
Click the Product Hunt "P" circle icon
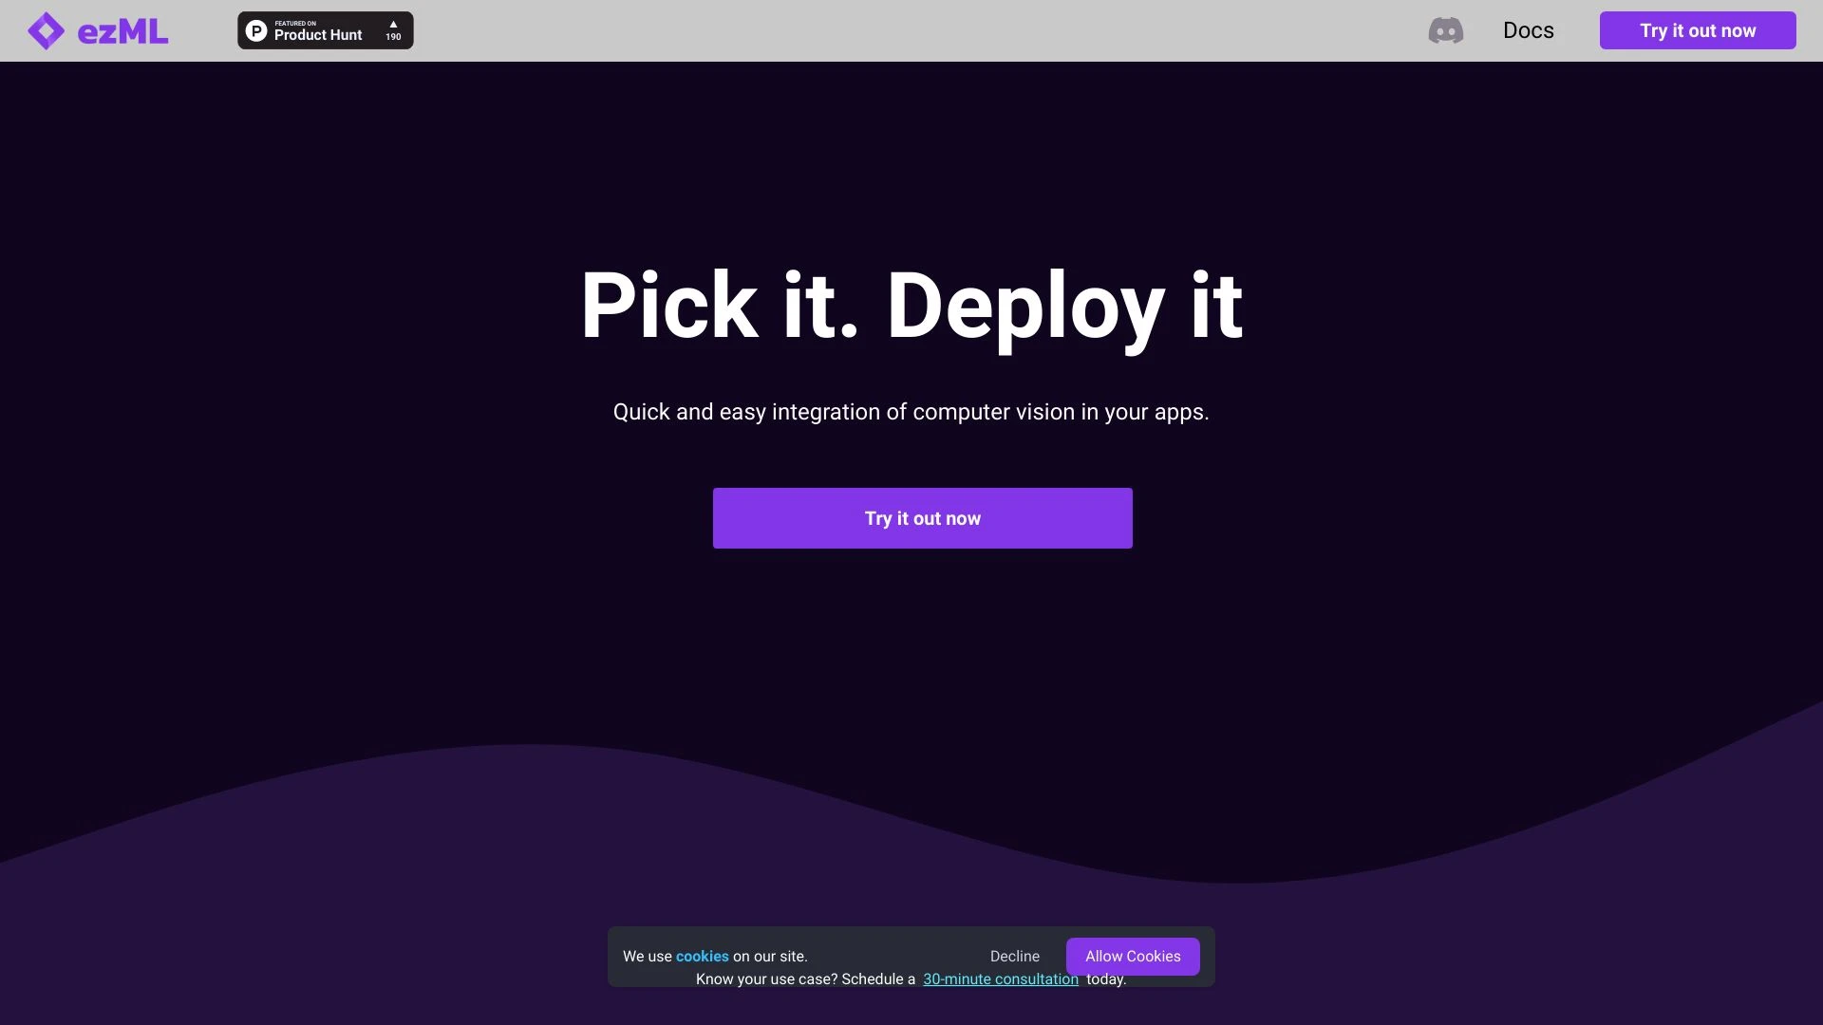click(x=256, y=29)
